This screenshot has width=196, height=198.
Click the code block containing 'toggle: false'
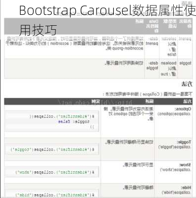pos(52,122)
